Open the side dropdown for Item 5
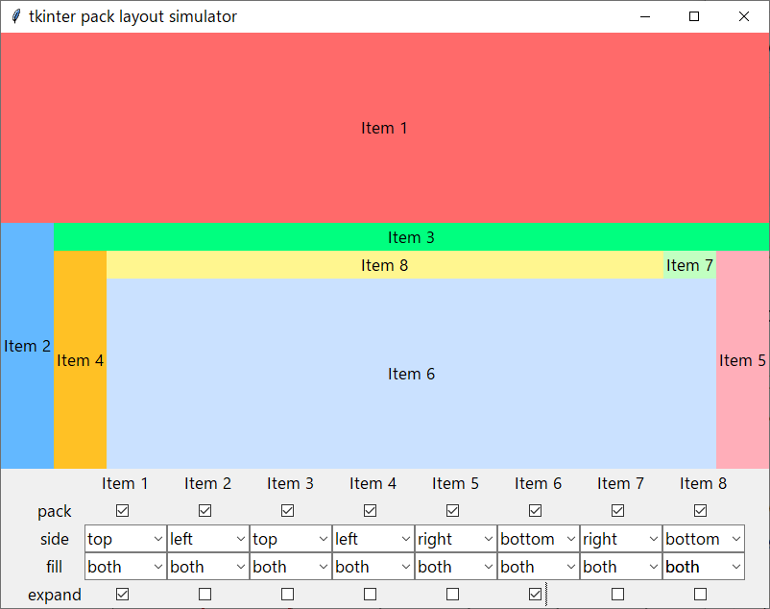The height and width of the screenshot is (609, 770). (x=456, y=539)
